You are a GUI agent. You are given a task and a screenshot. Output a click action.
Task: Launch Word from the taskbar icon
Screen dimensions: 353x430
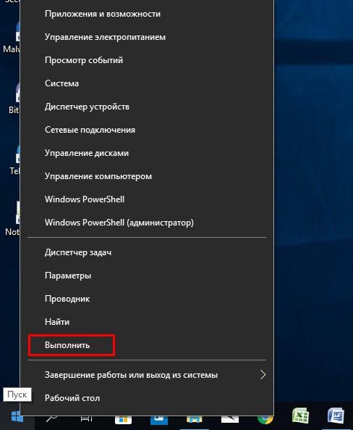pyautogui.click(x=336, y=416)
